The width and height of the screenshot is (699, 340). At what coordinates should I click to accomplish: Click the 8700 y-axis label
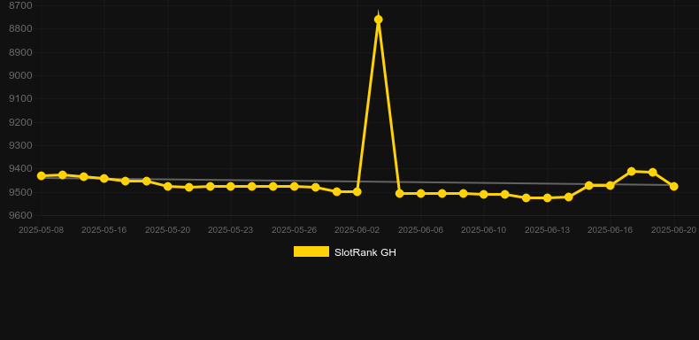pyautogui.click(x=20, y=5)
